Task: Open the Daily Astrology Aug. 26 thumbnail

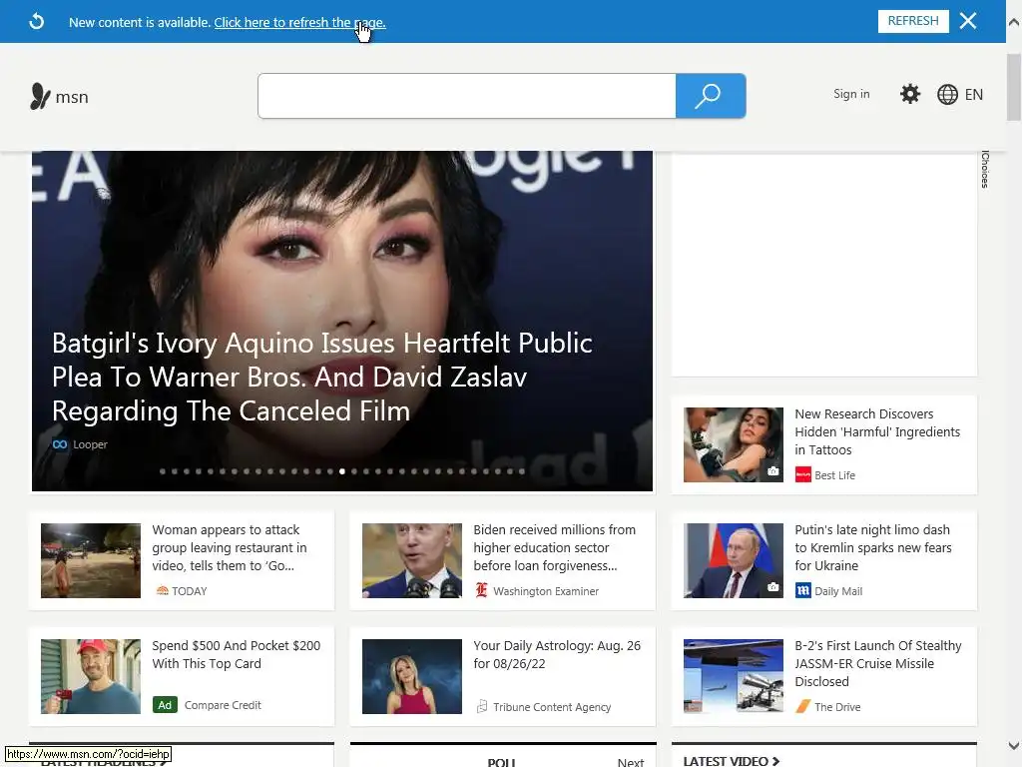Action: pyautogui.click(x=412, y=676)
